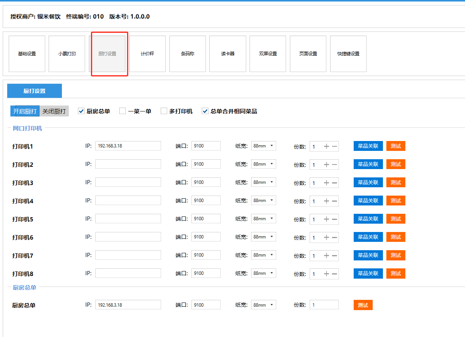Uncheck the 厨房总单 checkbox

pyautogui.click(x=81, y=111)
